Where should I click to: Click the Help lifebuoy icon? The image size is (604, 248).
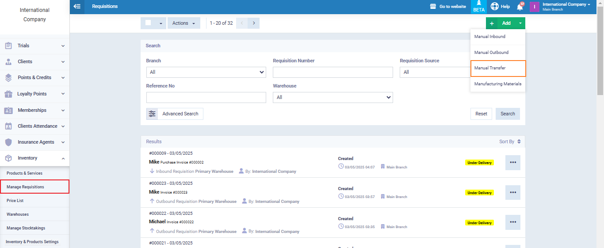coord(495,7)
